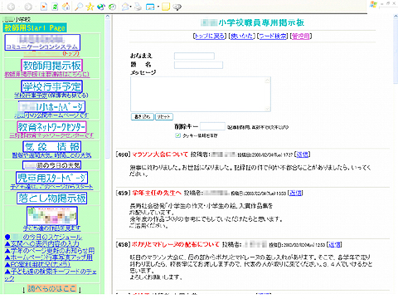Click the red 学年主任の先生へ title
Screen dimensions: 398x299
157,193
